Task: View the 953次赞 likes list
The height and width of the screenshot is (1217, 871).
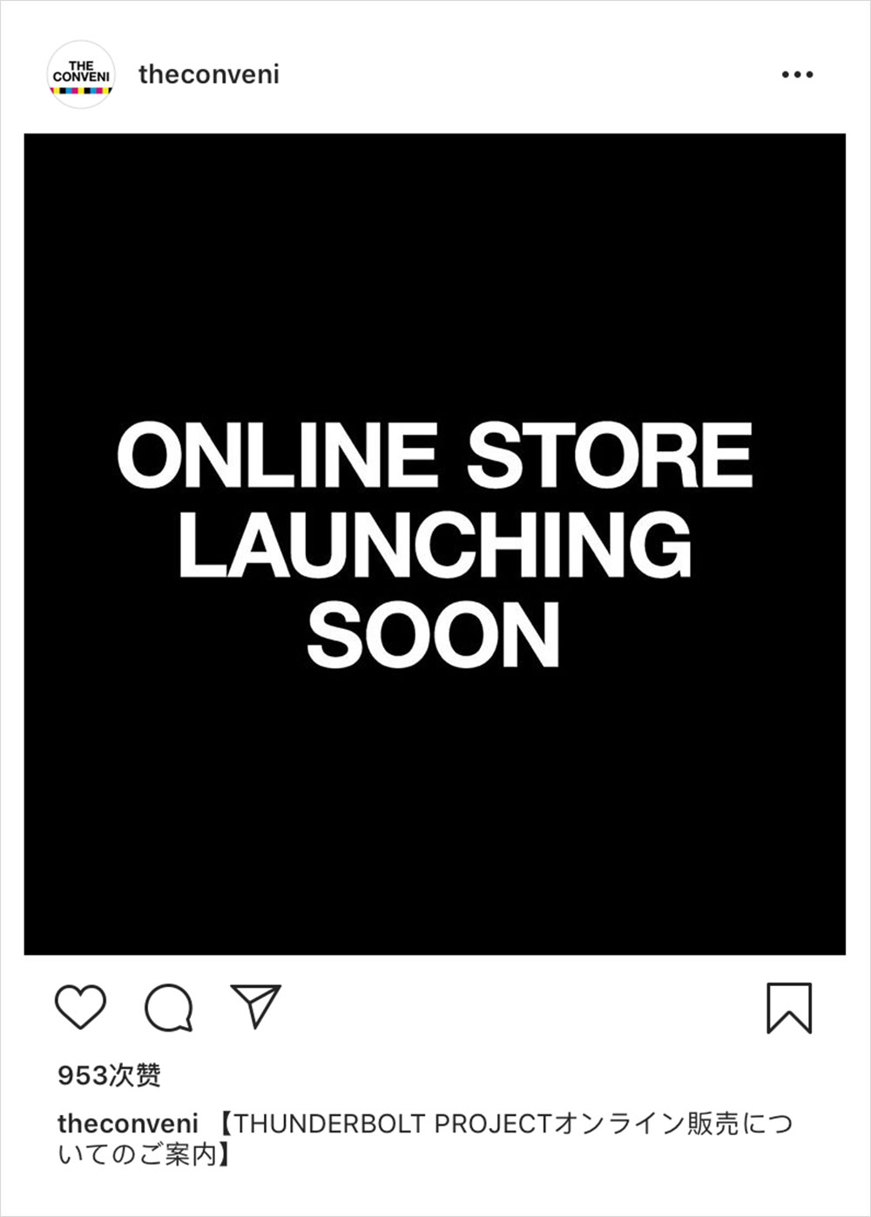Action: tap(110, 1076)
